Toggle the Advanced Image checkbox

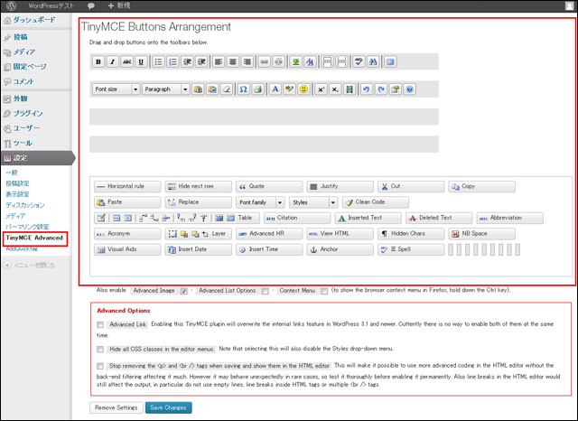click(x=184, y=291)
